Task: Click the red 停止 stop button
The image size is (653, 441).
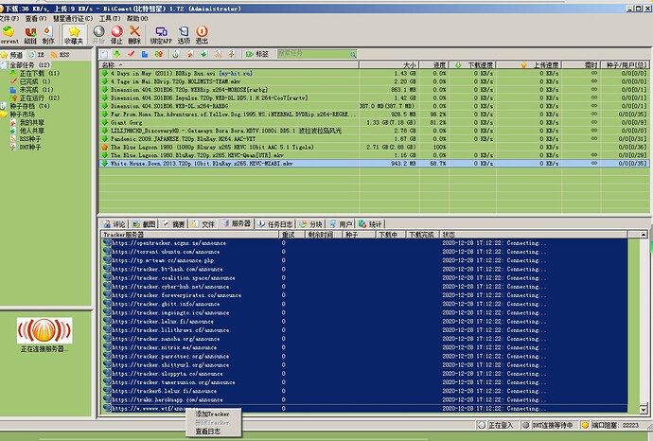Action: click(116, 35)
